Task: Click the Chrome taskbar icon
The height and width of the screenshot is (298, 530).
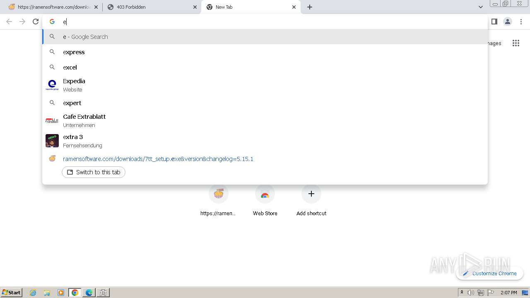Action: click(x=75, y=293)
